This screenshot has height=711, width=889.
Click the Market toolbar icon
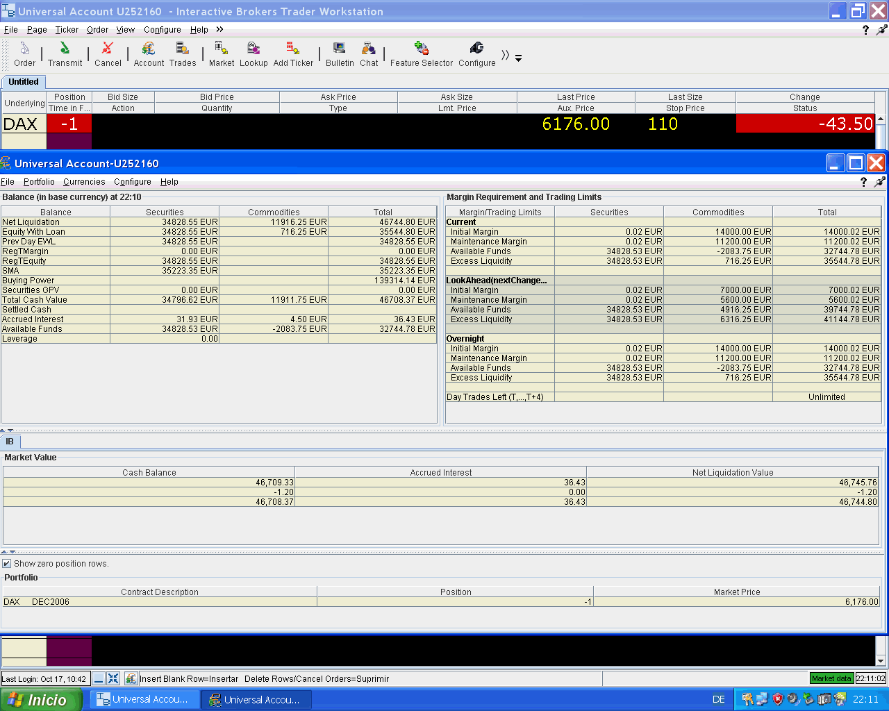click(222, 53)
